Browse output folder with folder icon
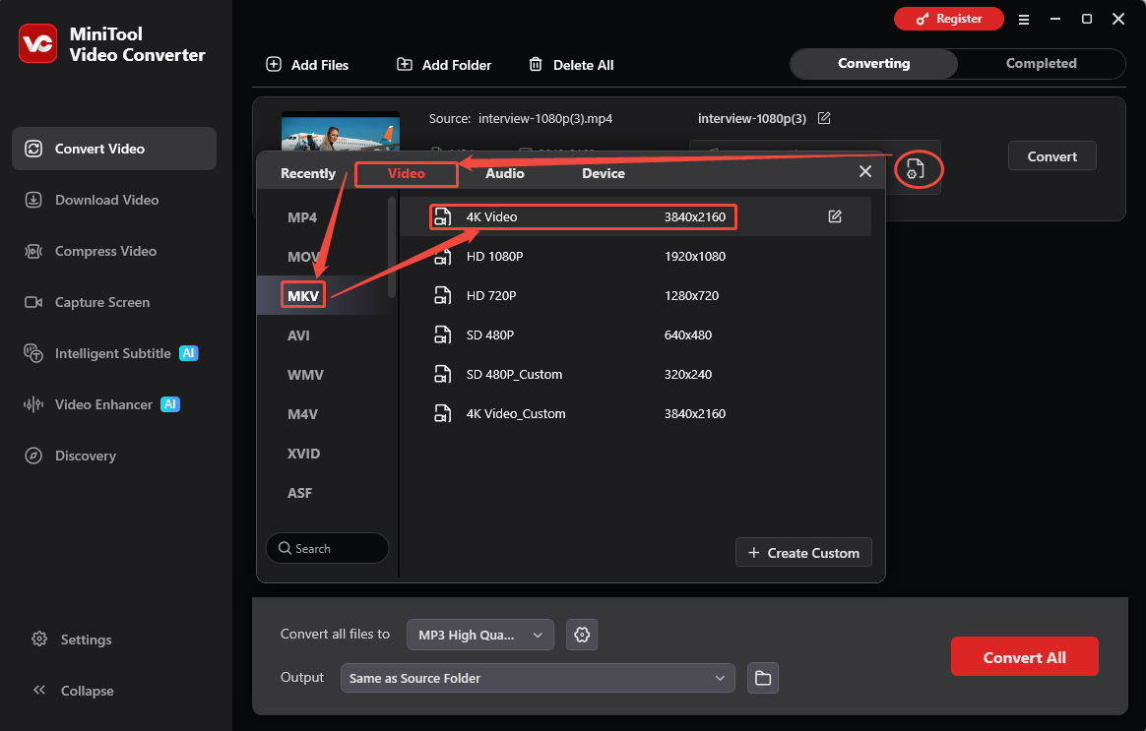 [762, 679]
